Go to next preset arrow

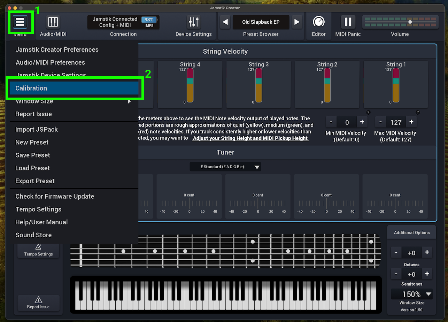click(x=296, y=22)
